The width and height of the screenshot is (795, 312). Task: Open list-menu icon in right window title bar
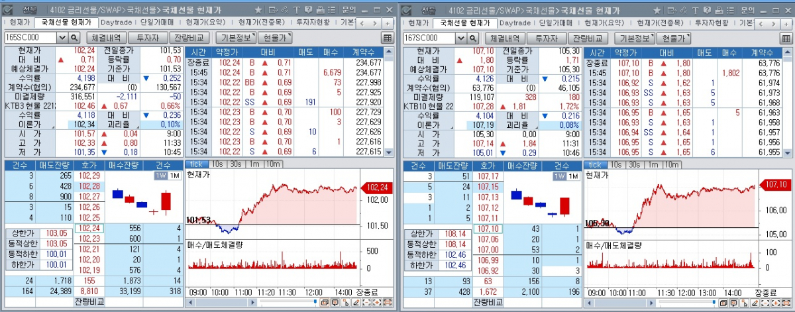pos(731,10)
